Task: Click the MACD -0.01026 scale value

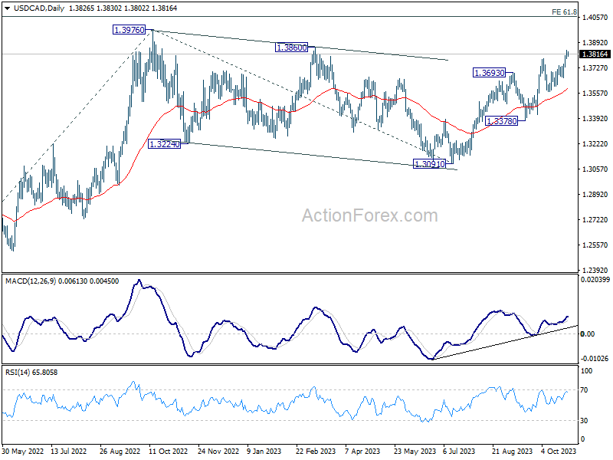Action: coord(595,359)
